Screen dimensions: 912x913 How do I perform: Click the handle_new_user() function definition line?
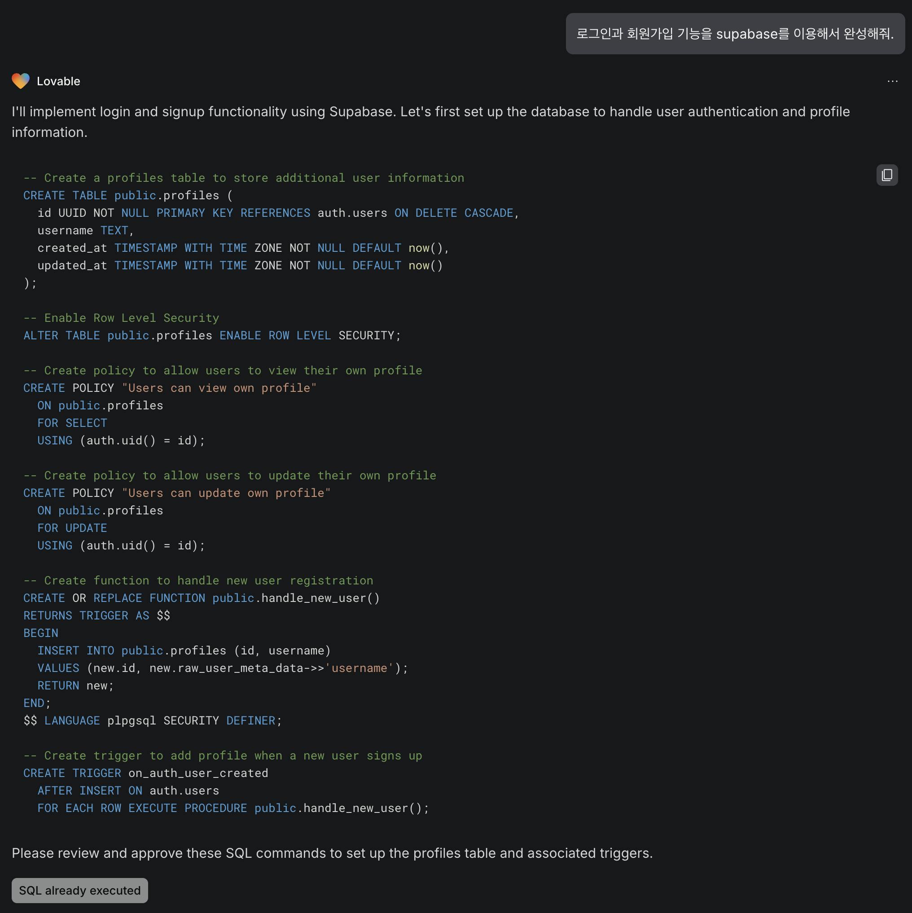(202, 597)
